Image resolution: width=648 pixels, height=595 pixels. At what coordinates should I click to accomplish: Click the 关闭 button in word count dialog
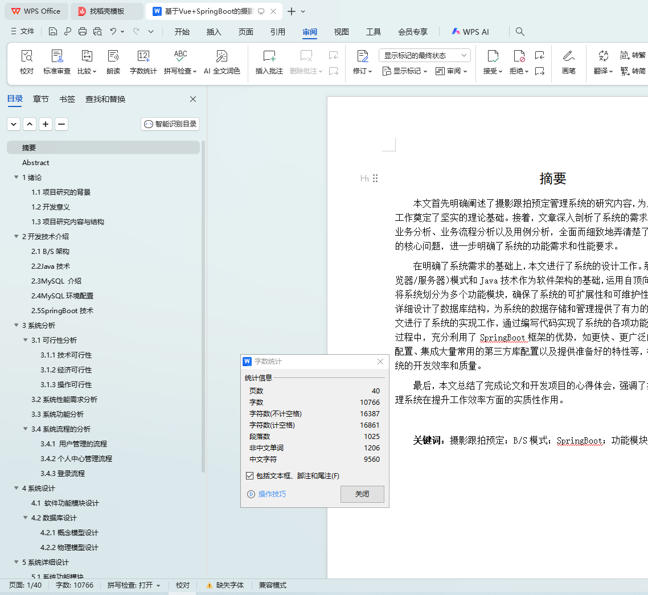[x=362, y=494]
